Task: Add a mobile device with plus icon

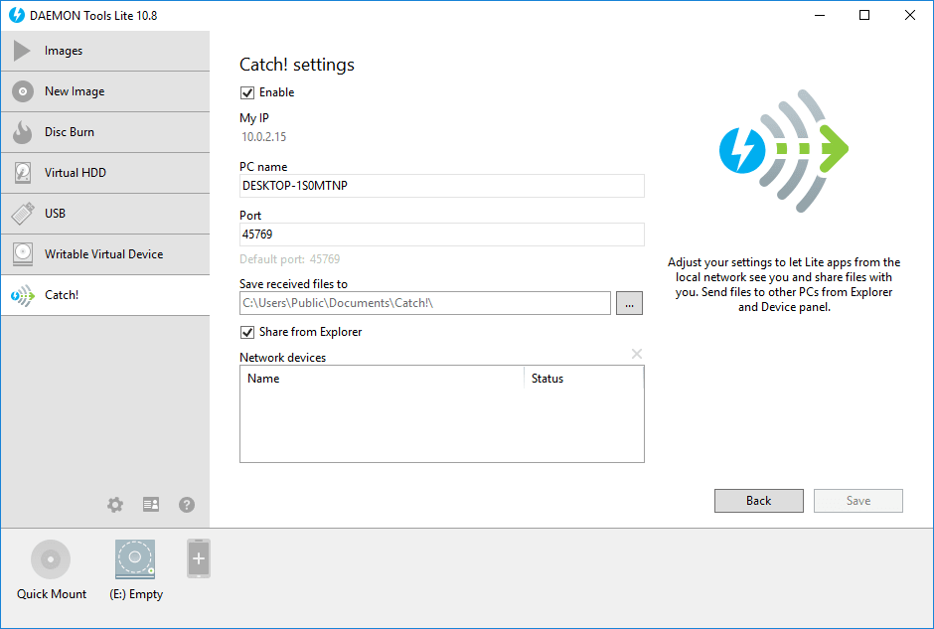Action: [x=199, y=558]
